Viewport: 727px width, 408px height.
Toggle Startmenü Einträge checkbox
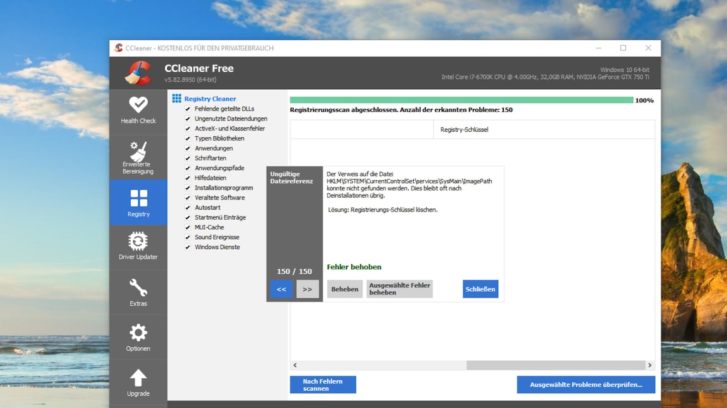coord(188,217)
